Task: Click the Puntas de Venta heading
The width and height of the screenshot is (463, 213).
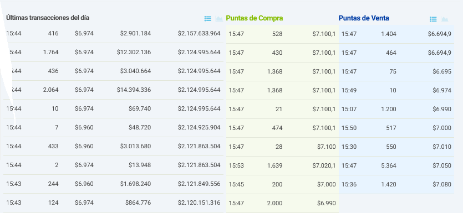Action: point(364,18)
